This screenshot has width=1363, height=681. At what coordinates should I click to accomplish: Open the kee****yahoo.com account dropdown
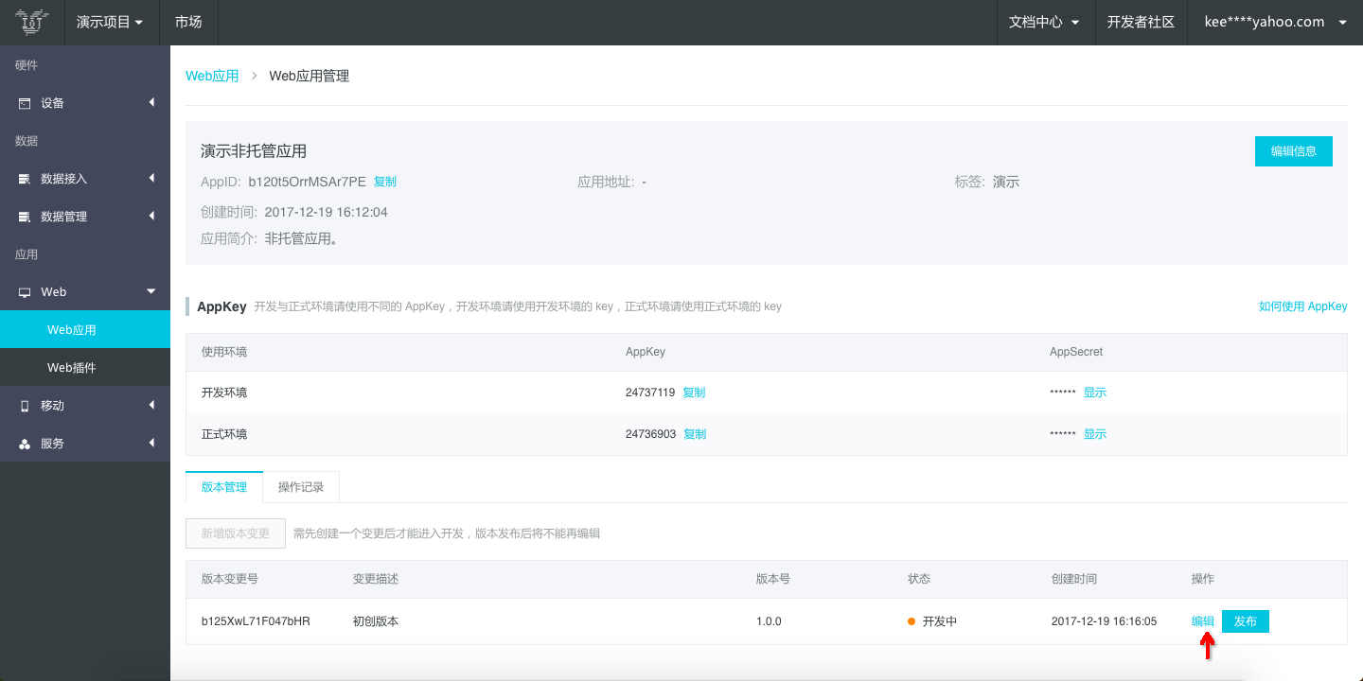[x=1275, y=22]
